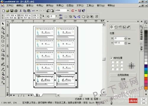Click the Apply to Duplicate button

(123, 75)
